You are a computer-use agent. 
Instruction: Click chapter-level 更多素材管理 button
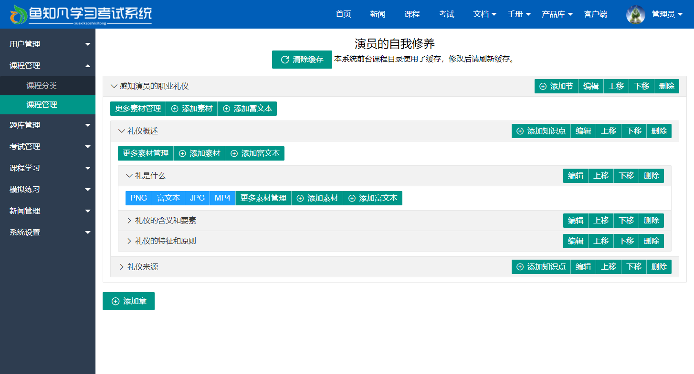pos(138,109)
